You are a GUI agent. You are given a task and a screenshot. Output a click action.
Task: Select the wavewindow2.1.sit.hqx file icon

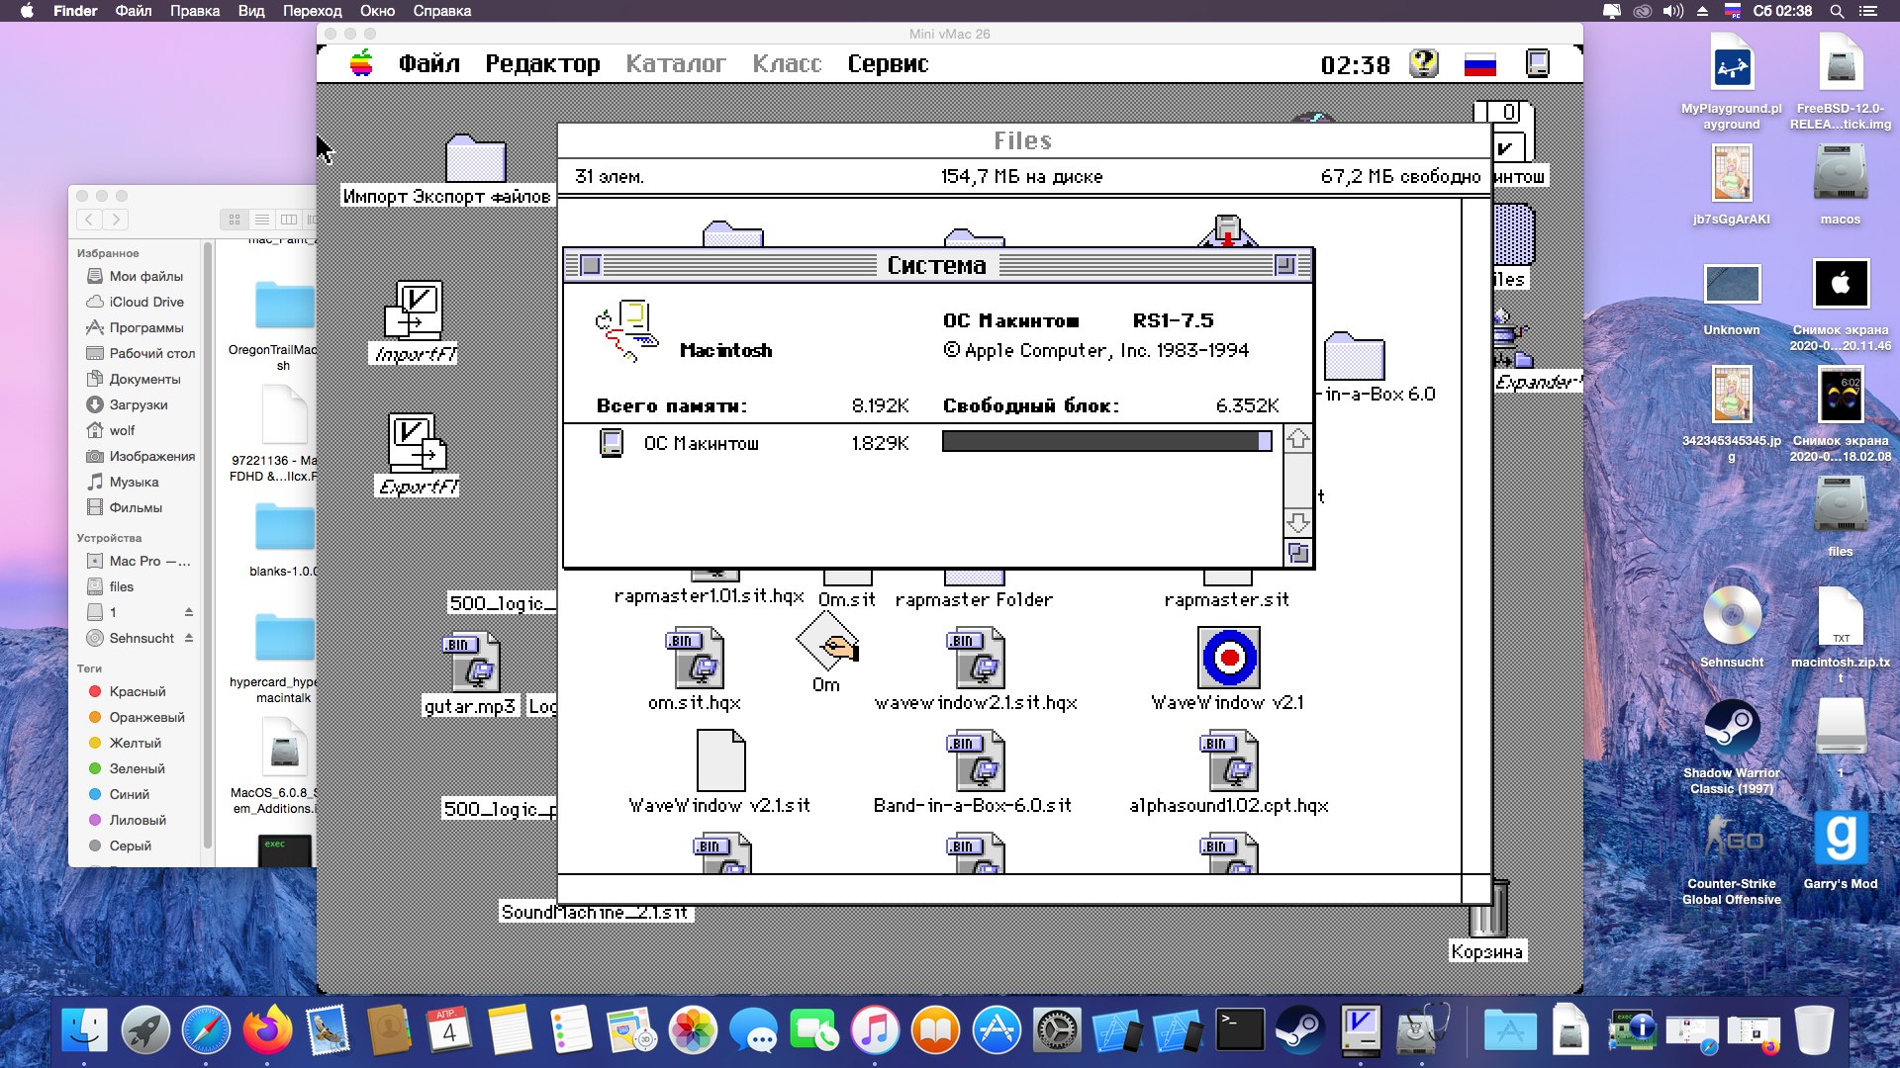pos(976,659)
